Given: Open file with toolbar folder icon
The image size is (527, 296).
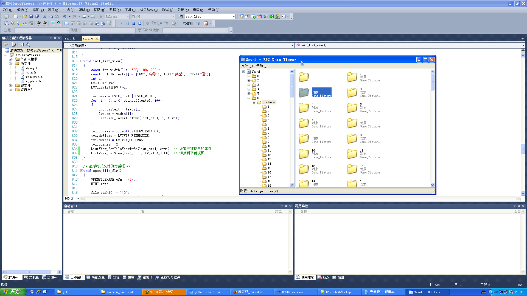Looking at the screenshot, I should pyautogui.click(x=25, y=16).
